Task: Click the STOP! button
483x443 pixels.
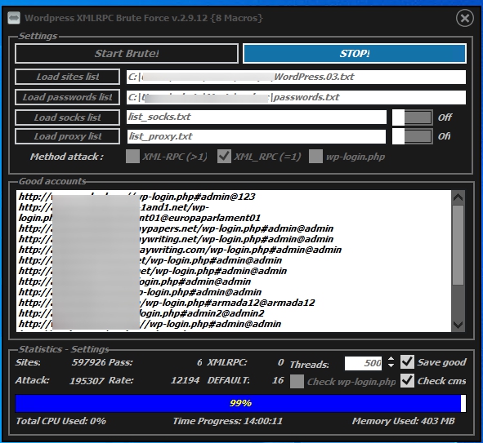Action: pos(355,54)
